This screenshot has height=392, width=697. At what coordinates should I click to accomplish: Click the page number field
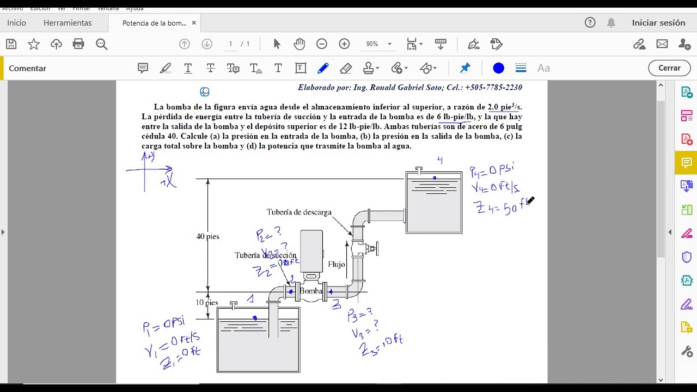[230, 44]
